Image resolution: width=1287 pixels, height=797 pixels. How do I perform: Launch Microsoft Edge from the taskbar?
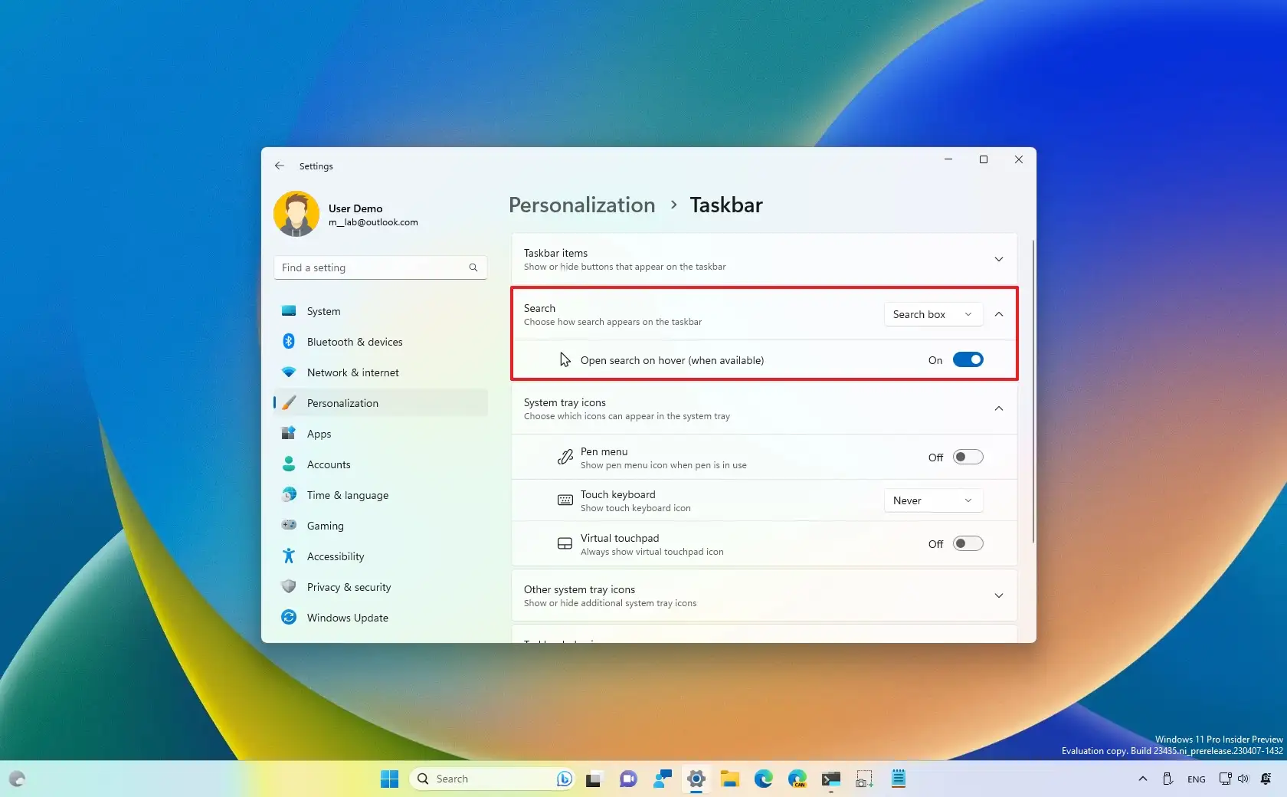tap(764, 779)
